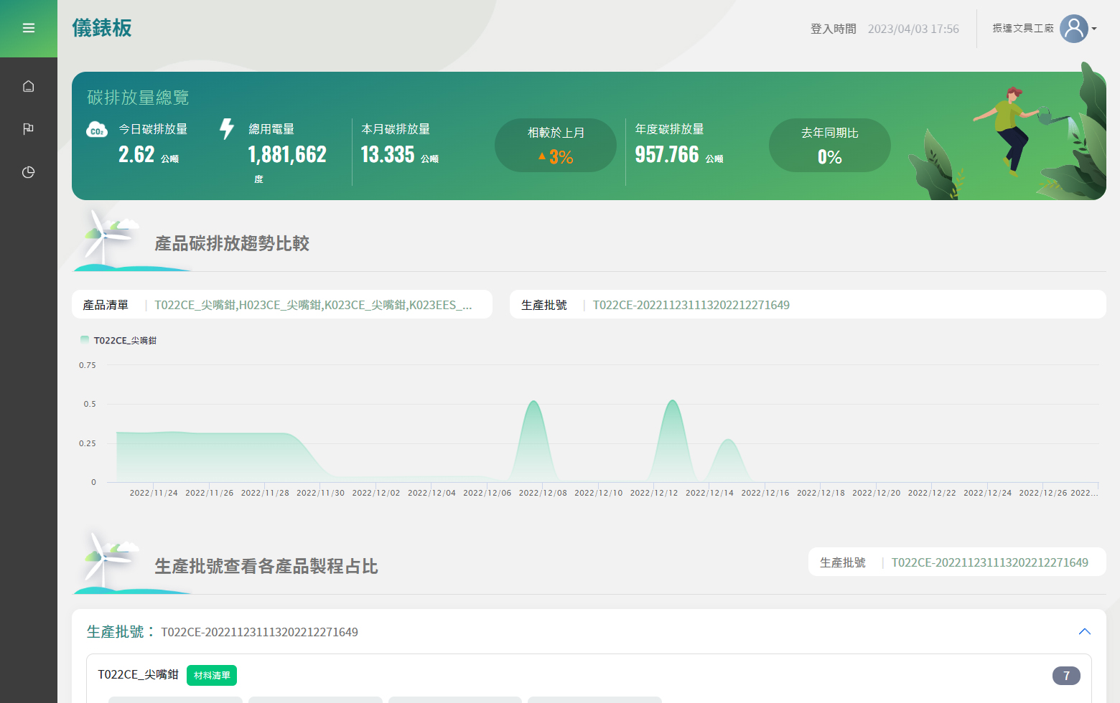Viewport: 1120px width, 703px height.
Task: Click the 產品碳排放趨勢比較 section heading
Action: click(232, 243)
